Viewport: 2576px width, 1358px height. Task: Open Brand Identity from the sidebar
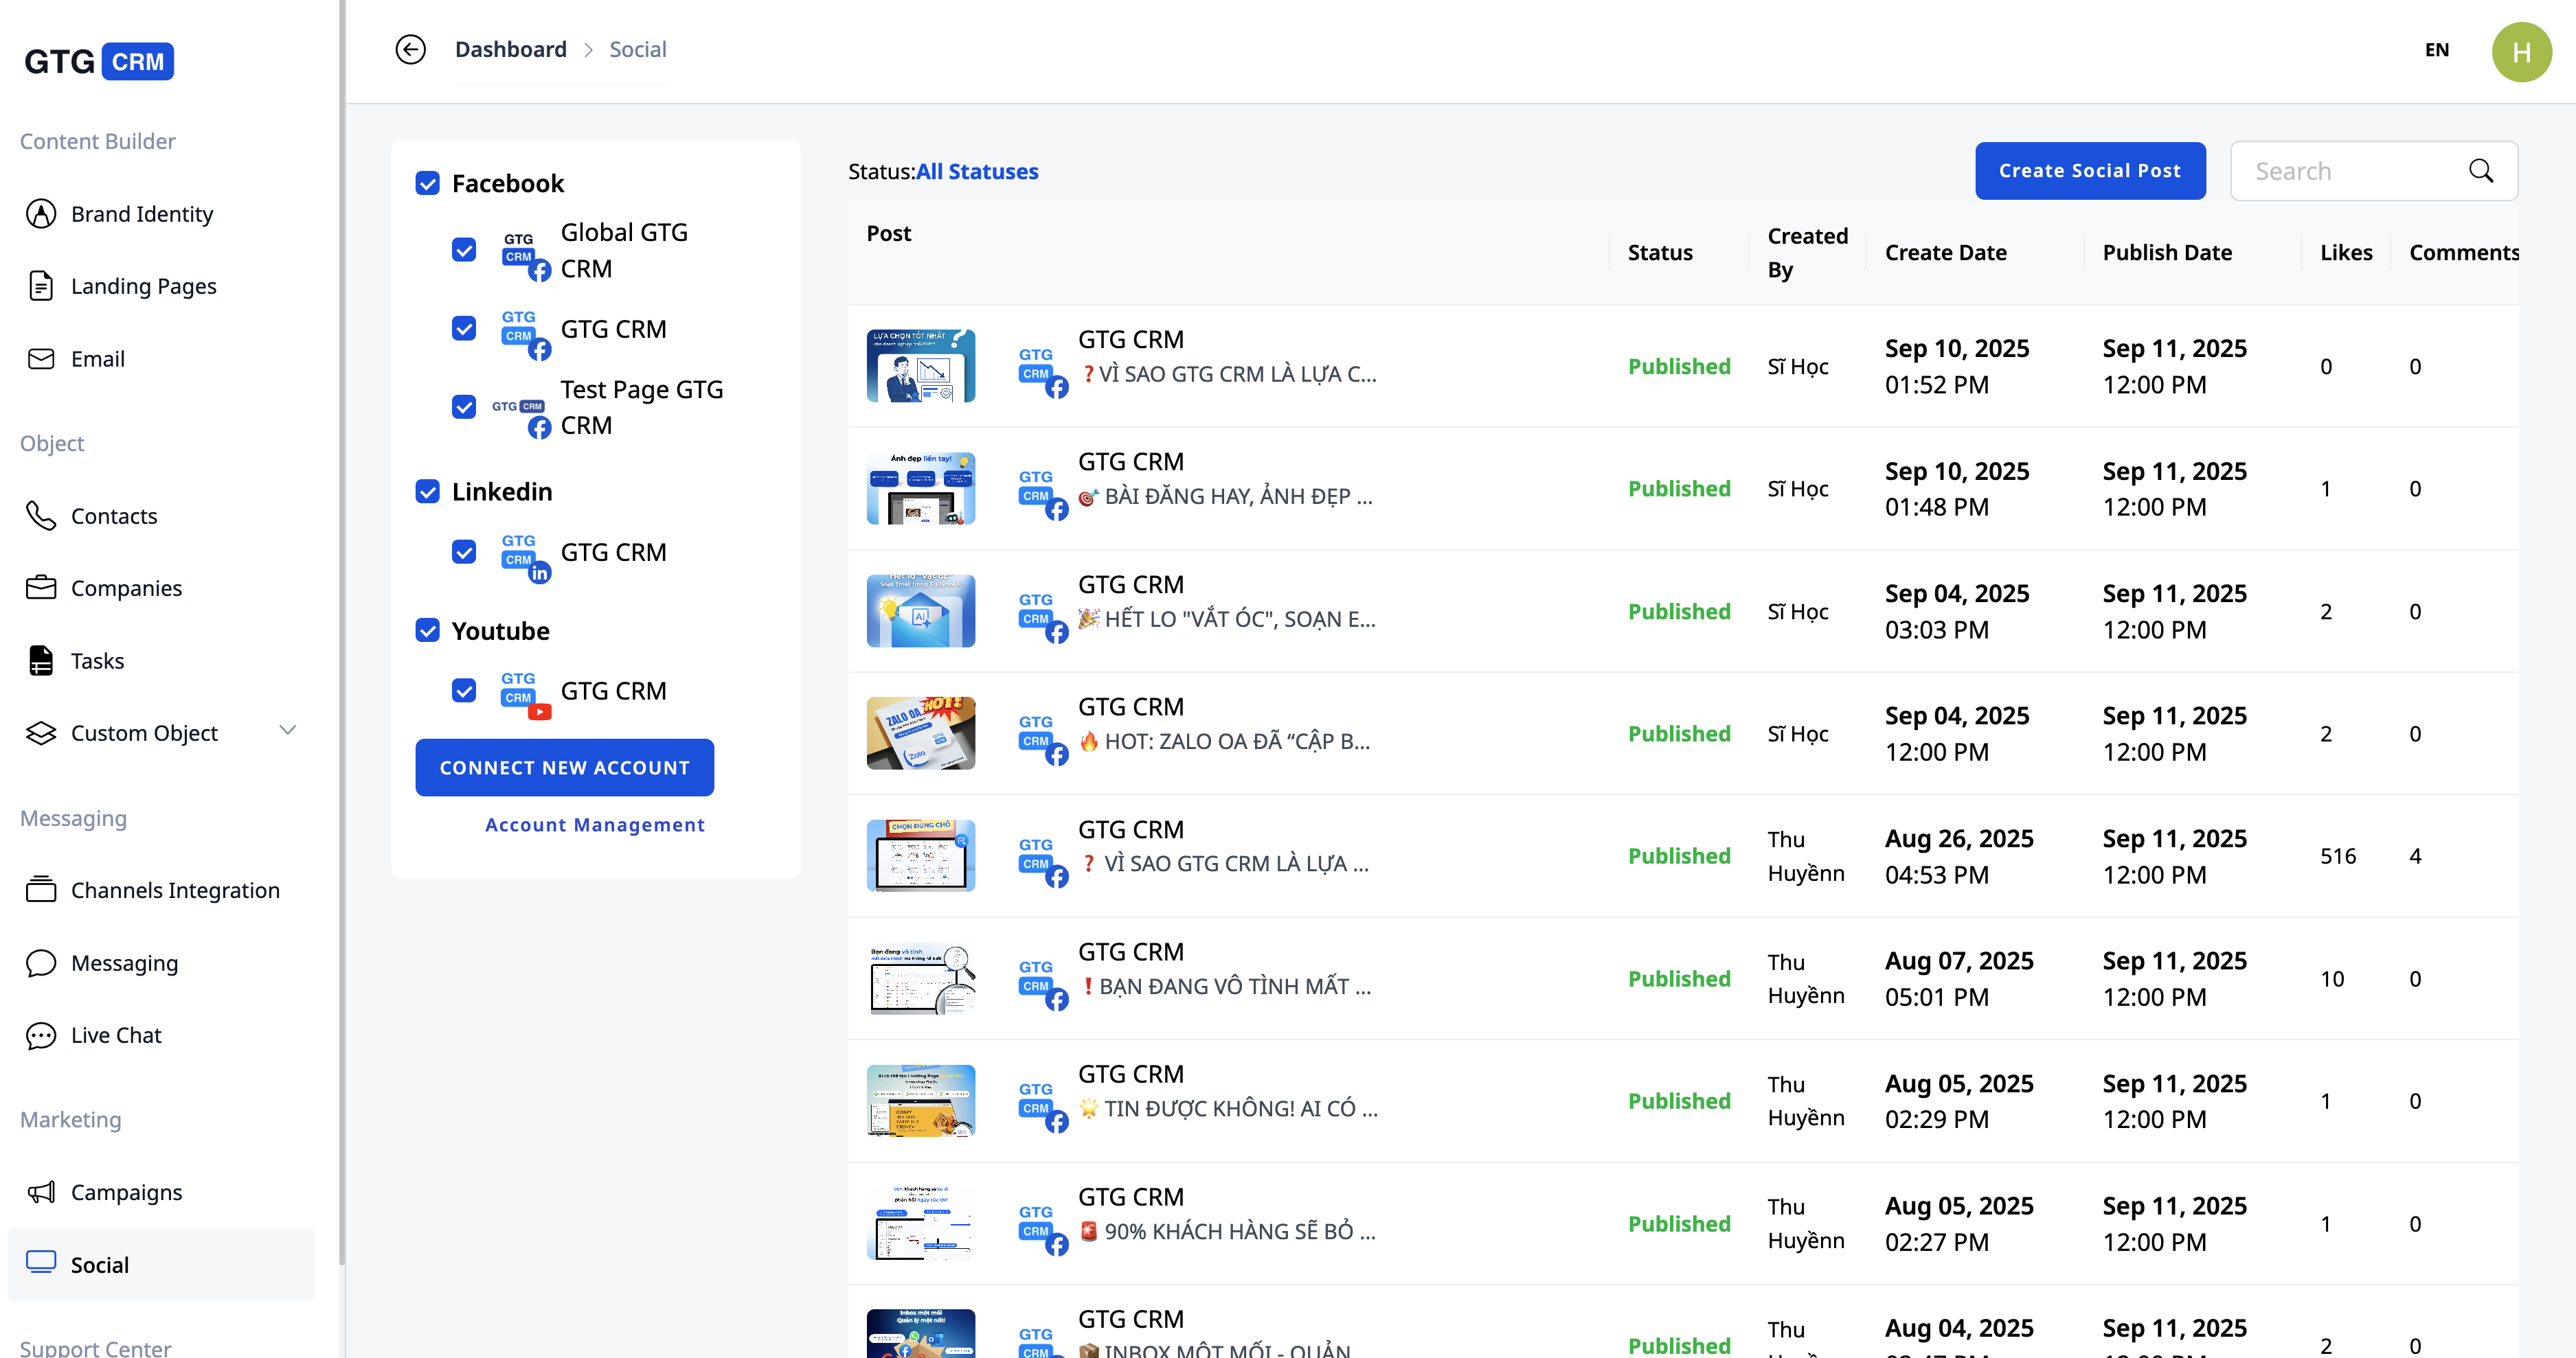[141, 214]
